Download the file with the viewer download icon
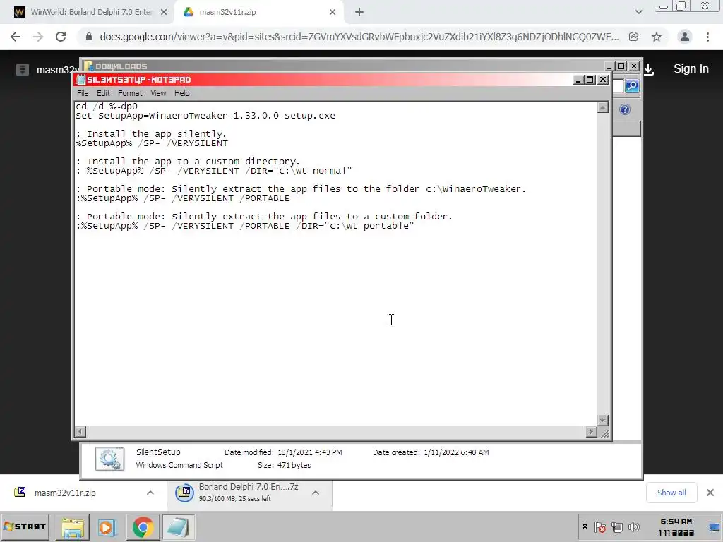This screenshot has width=723, height=542. pyautogui.click(x=649, y=70)
